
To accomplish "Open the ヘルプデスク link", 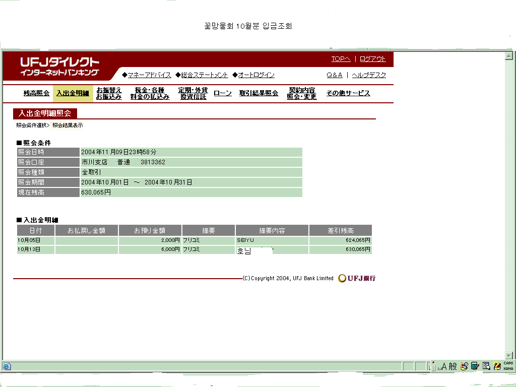I will [x=369, y=75].
